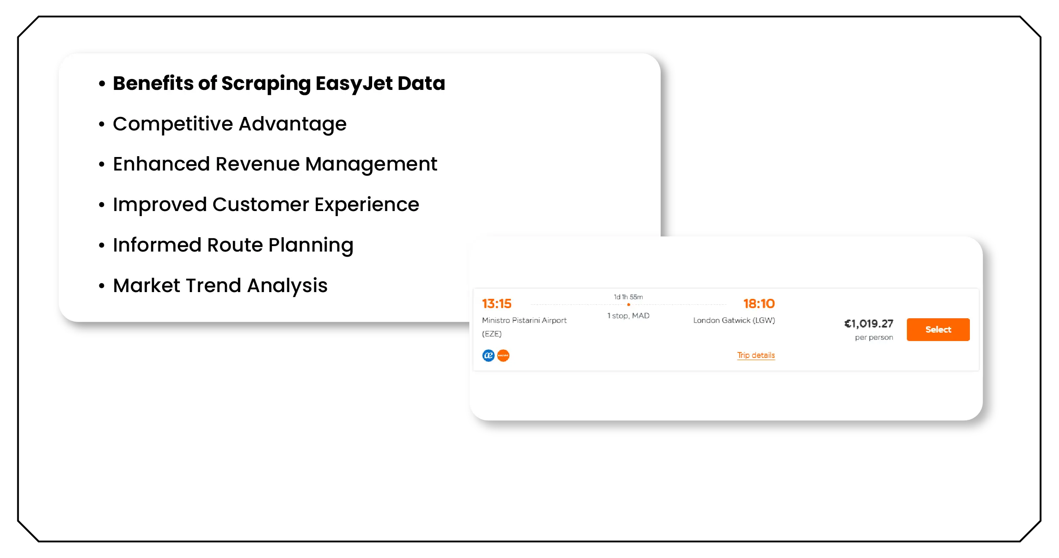
Task: Click the bullet beside Enhanced Revenue Management
Action: point(101,165)
